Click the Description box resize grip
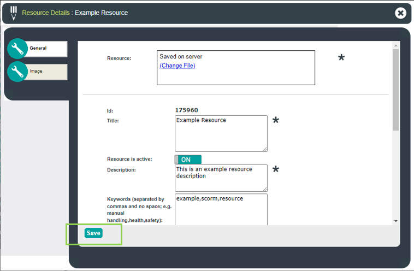Viewport: 414px width, 271px height. 265,189
